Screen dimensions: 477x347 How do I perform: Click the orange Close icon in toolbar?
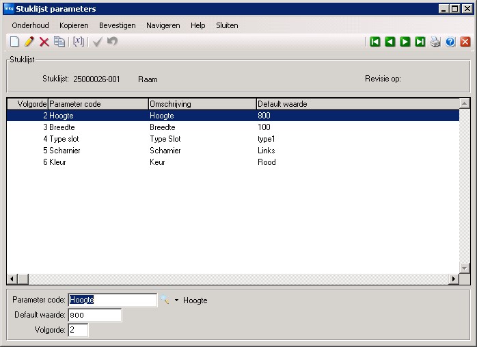[x=465, y=42]
